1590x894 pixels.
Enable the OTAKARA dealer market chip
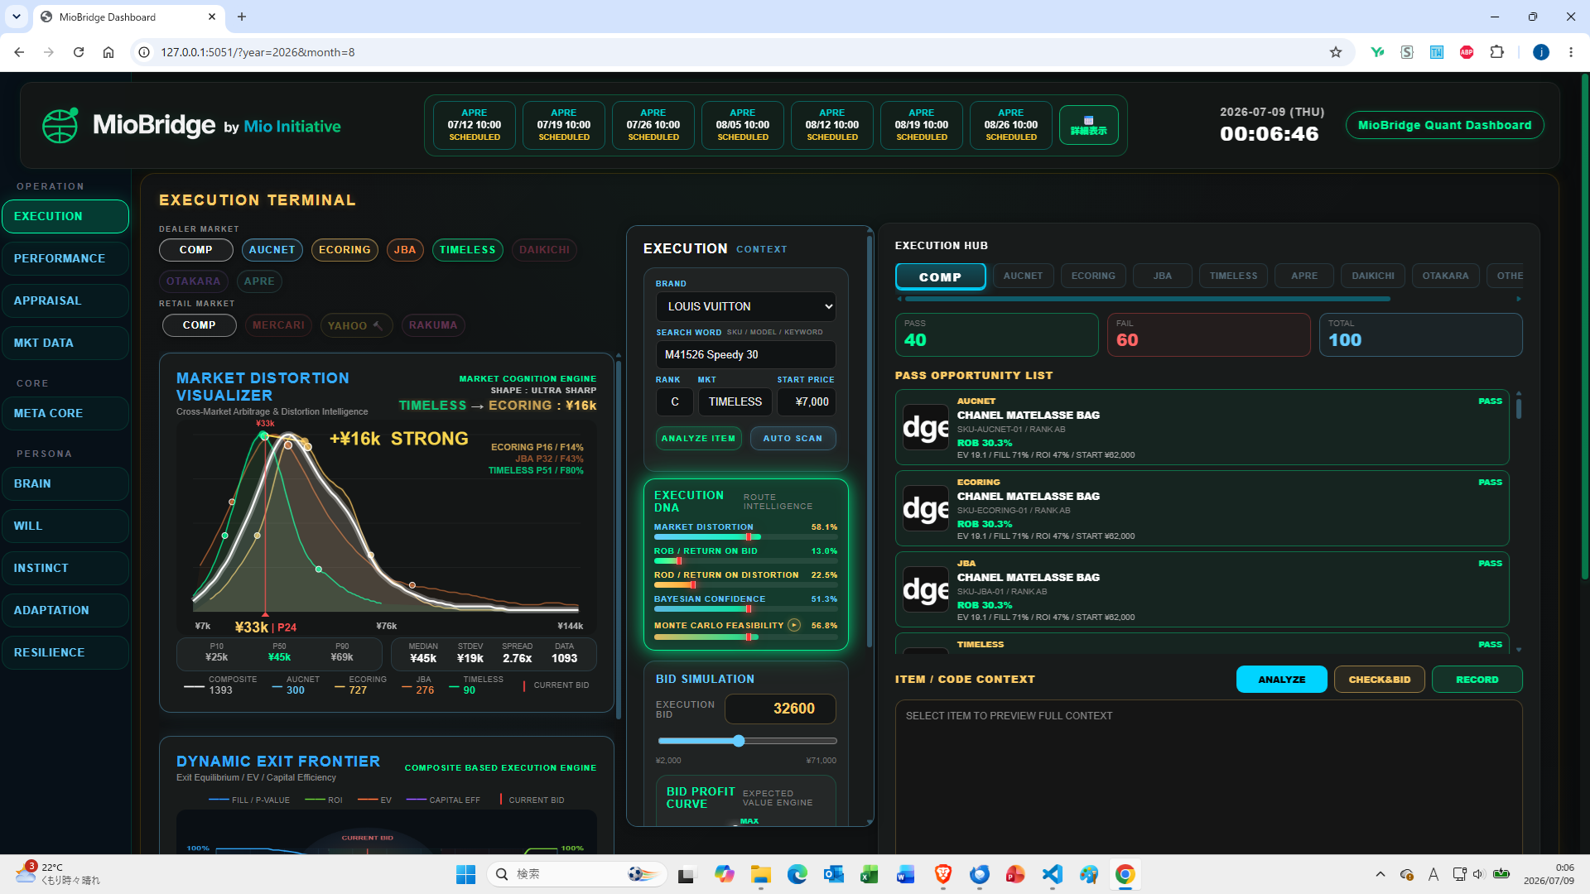click(194, 281)
